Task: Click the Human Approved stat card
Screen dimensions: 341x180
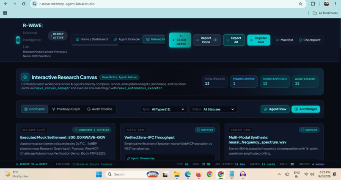Action: (275, 81)
